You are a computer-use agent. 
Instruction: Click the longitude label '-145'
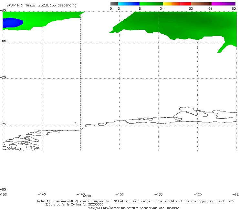tap(42, 194)
